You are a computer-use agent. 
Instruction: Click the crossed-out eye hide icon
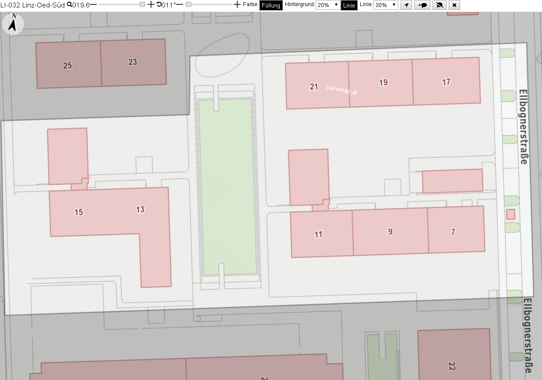[x=440, y=5]
